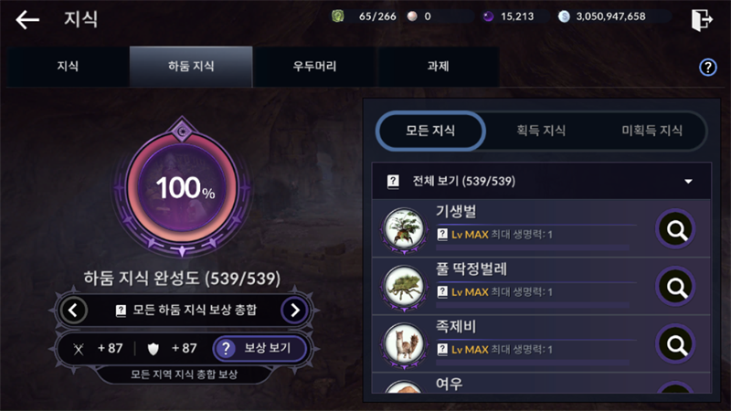
Task: Click magnifier icon for 족제비
Action: pos(675,344)
